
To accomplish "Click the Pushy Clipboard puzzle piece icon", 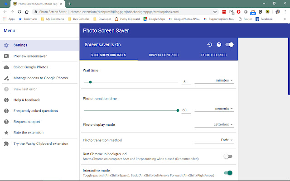I will [6, 143].
